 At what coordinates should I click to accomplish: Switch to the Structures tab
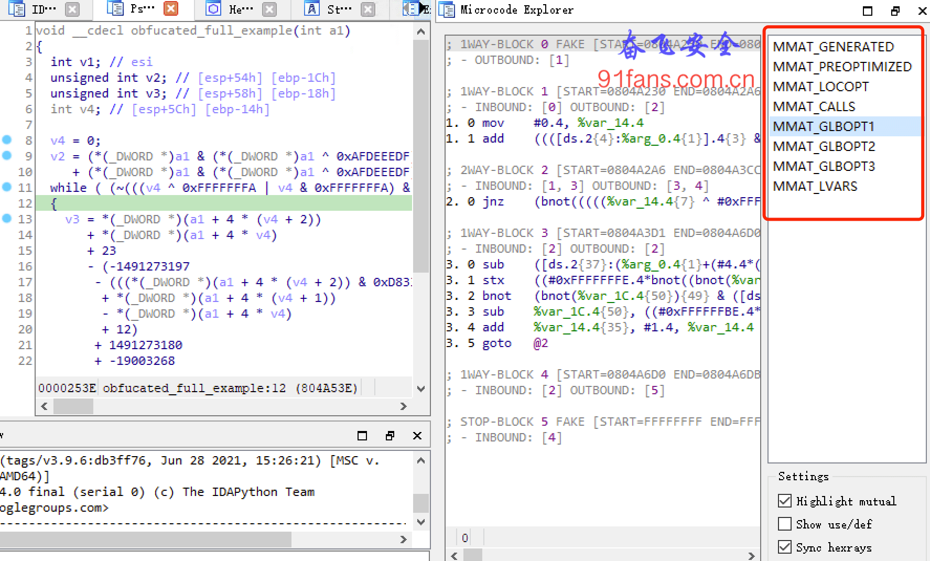(339, 9)
